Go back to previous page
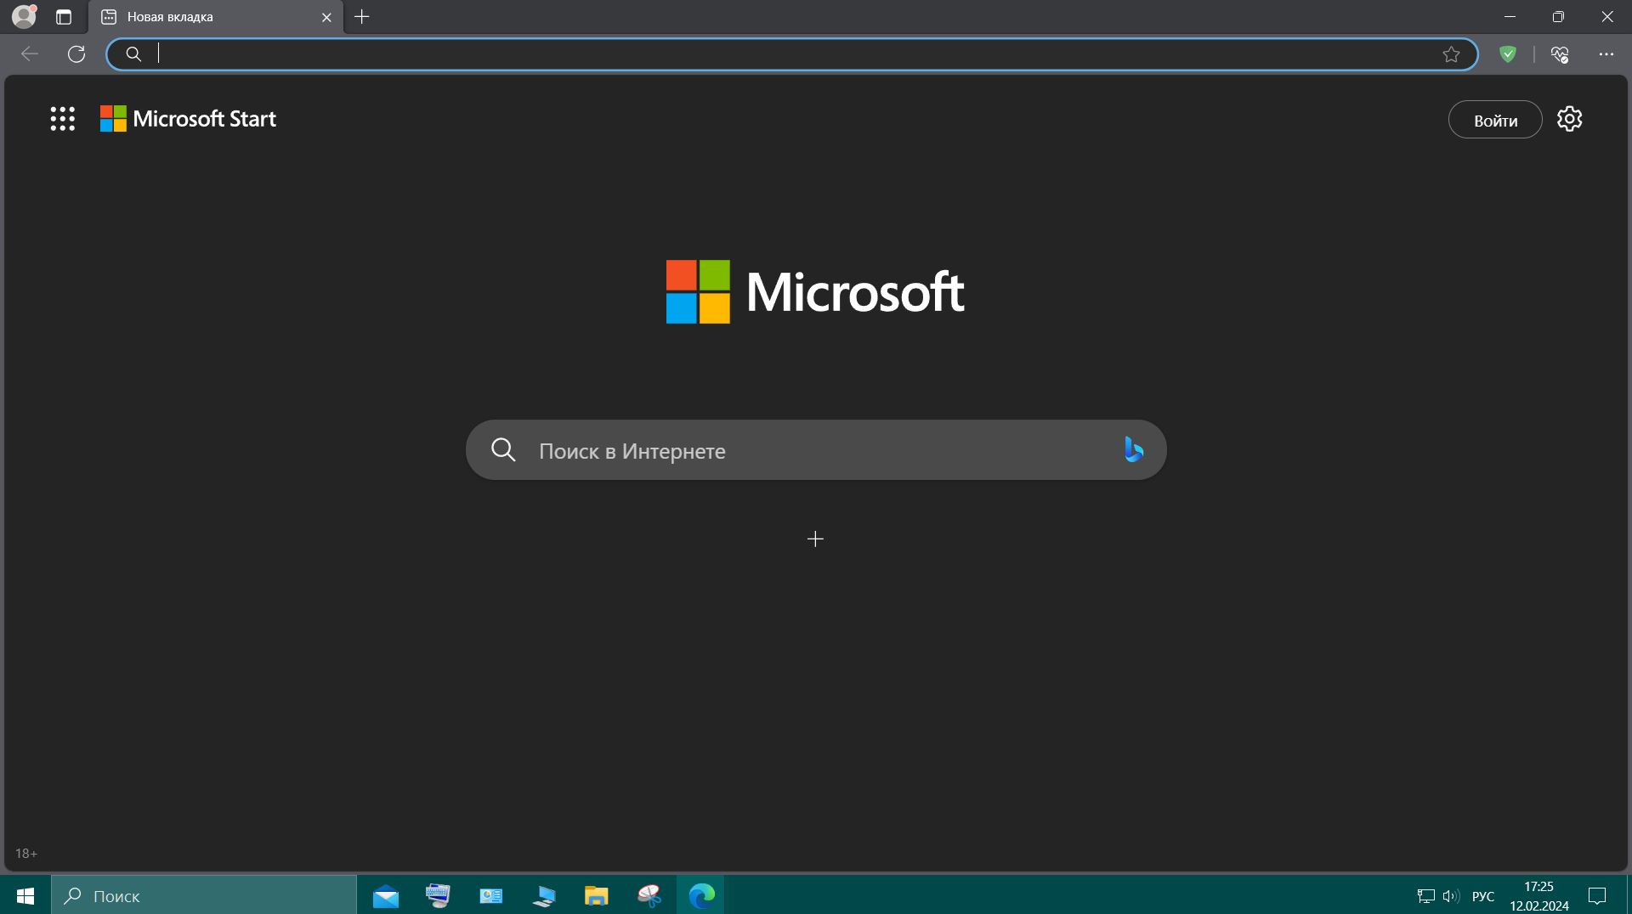 point(30,54)
